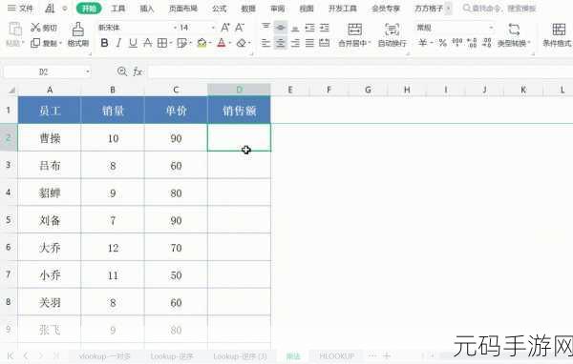Viewport: 573px width, 364px height.
Task: Jump to the first sheet arrow
Action: pos(11,355)
